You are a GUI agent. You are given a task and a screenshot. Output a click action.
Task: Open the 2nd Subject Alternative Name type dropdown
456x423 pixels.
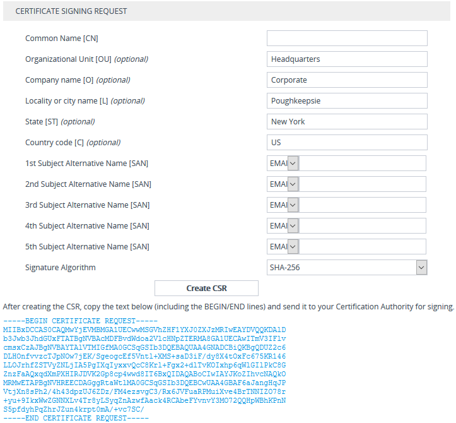(283, 184)
